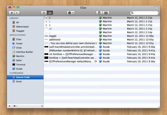Click the Xcode icon in the 9:36a row
The image size is (167, 115).
coord(100,61)
